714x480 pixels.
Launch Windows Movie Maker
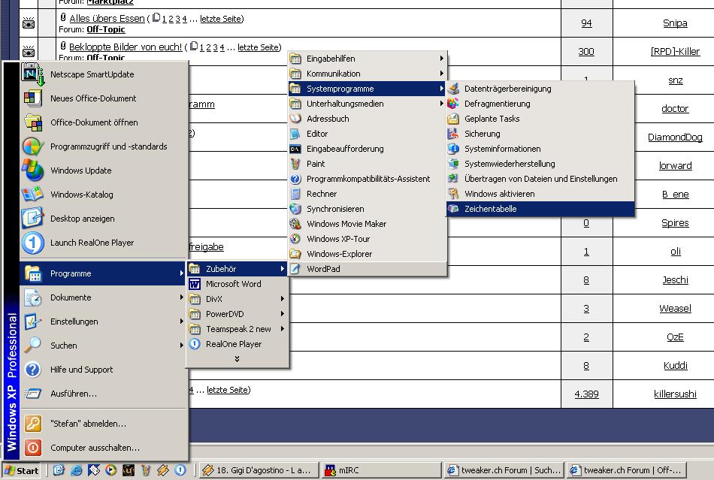(x=346, y=224)
